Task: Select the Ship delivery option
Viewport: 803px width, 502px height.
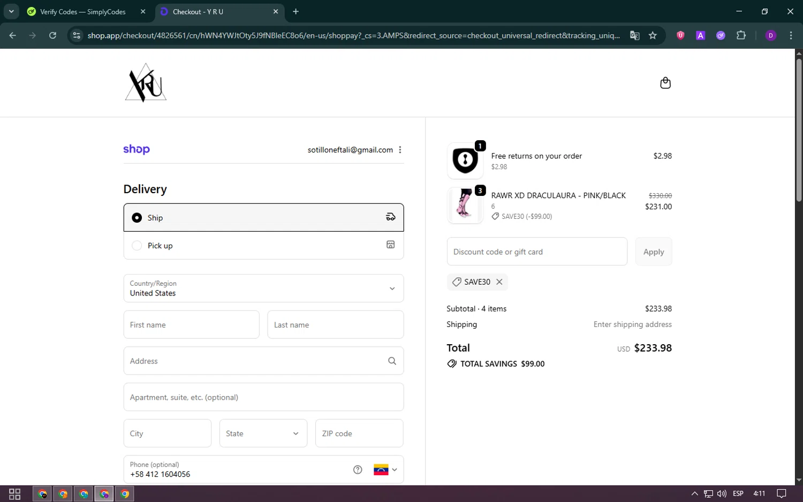Action: coord(263,217)
